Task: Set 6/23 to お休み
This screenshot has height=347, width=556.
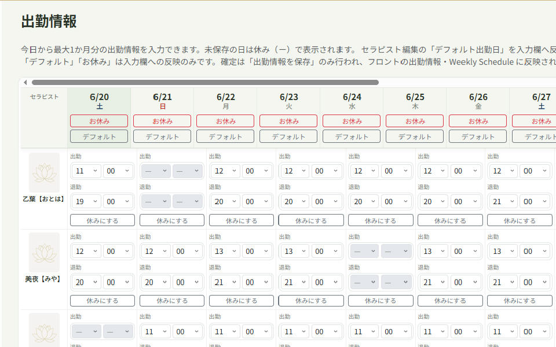Action: click(288, 121)
